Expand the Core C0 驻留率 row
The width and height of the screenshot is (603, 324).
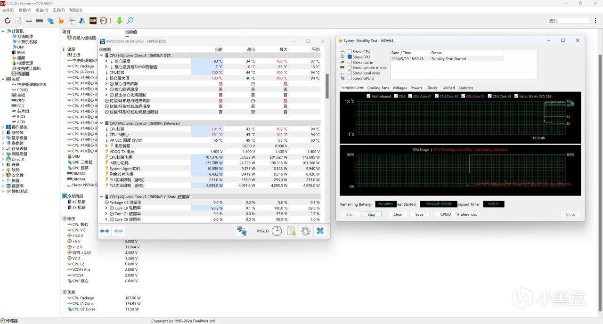(x=106, y=208)
